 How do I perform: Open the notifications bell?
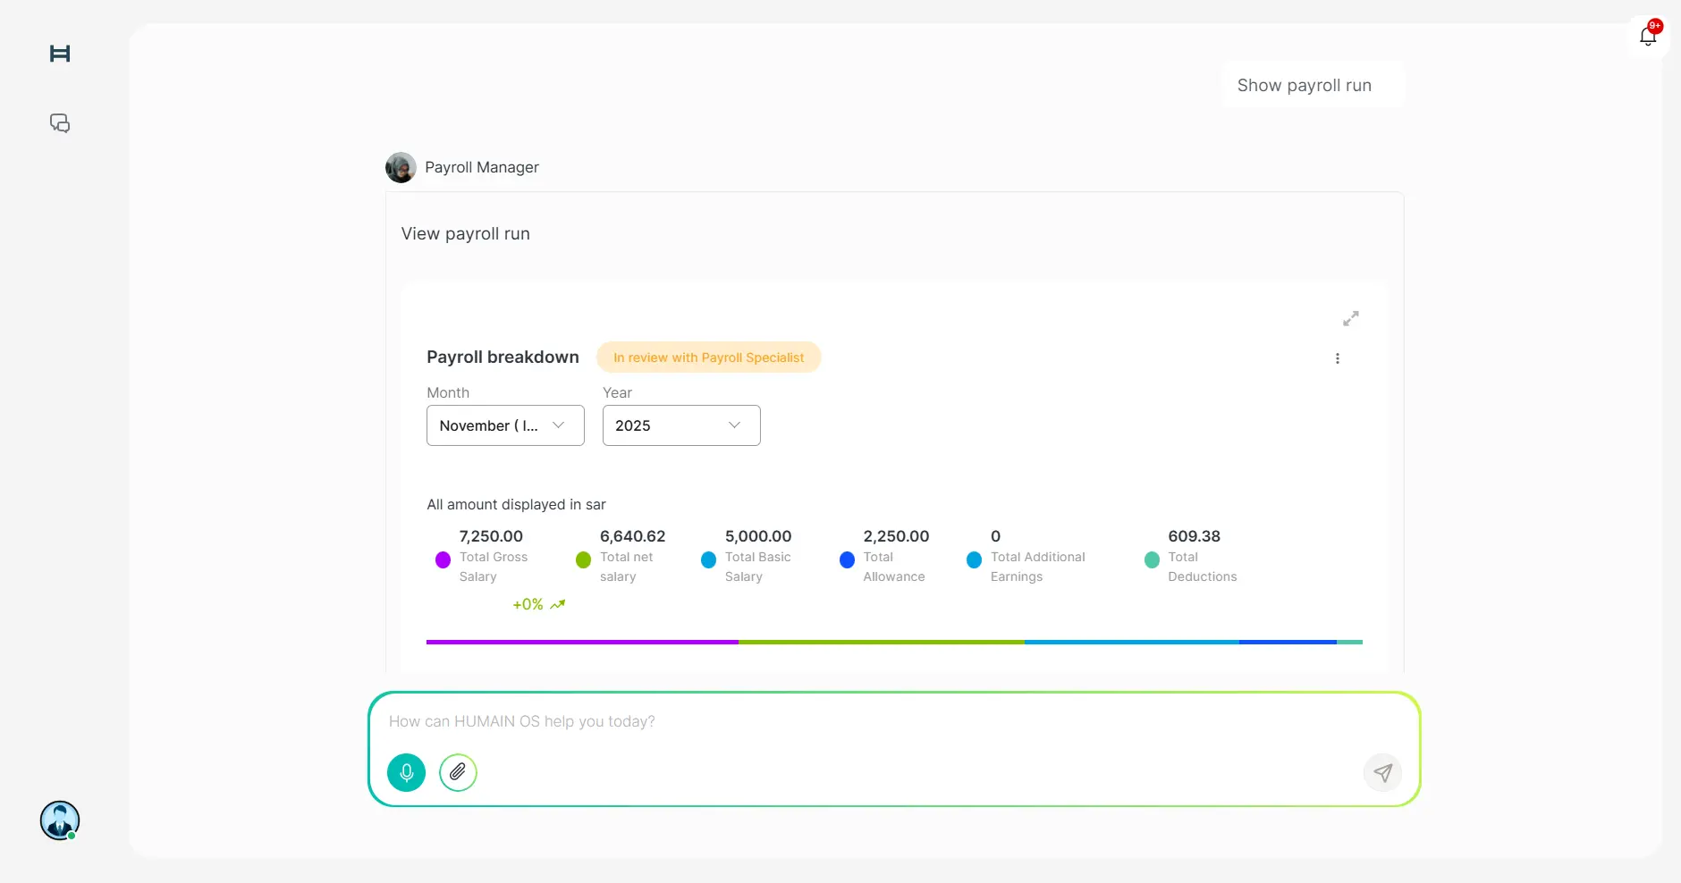[1648, 36]
